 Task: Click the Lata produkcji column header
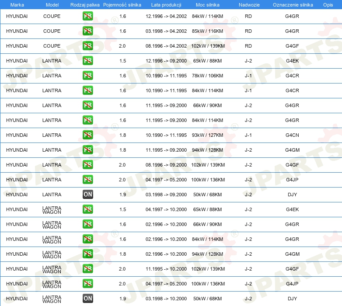[166, 5]
